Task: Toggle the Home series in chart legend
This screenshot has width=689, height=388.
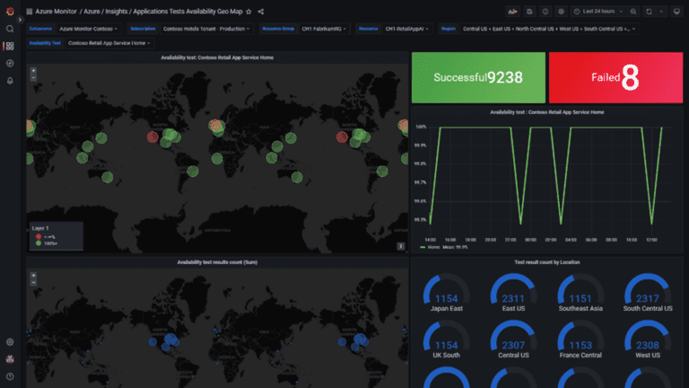Action: (x=433, y=247)
